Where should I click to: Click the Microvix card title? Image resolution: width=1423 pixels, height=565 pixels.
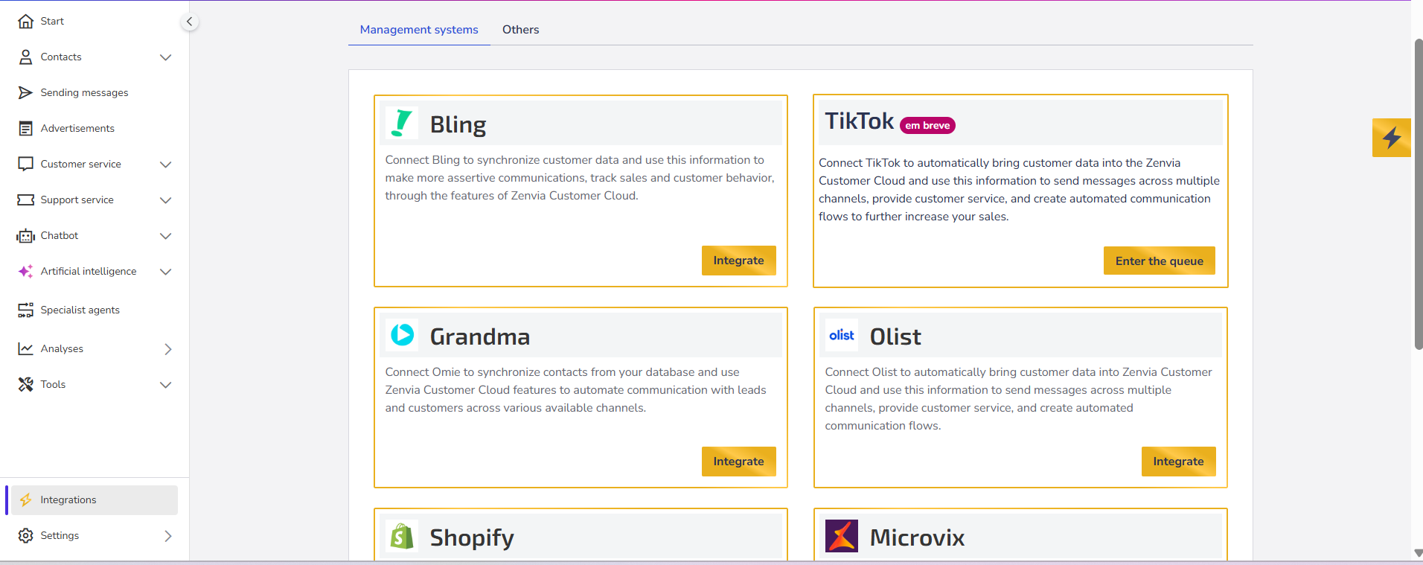(x=917, y=537)
